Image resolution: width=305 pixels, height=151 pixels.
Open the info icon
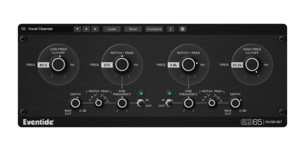(171, 29)
